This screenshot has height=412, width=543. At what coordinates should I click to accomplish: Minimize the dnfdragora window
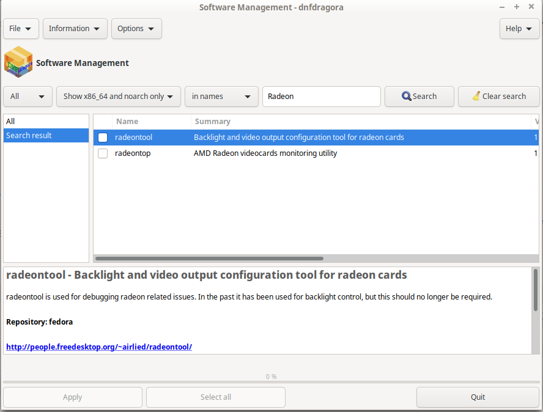[x=502, y=7]
